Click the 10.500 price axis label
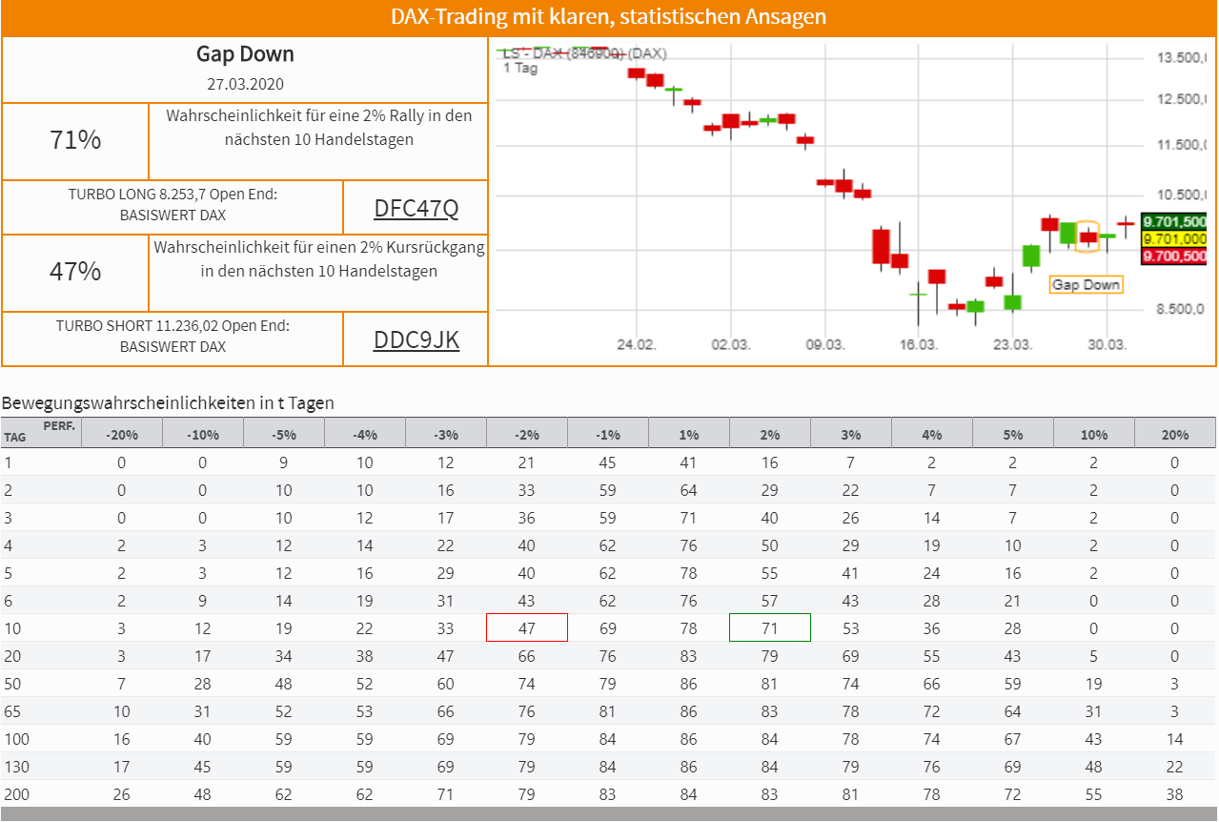Image resolution: width=1219 pixels, height=822 pixels. 1182,195
